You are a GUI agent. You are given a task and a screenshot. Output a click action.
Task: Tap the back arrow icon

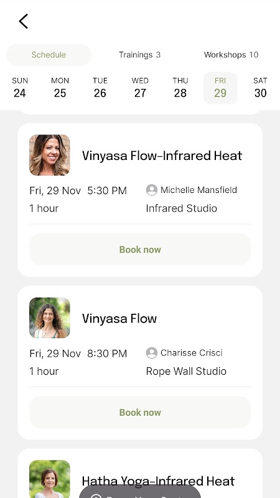pyautogui.click(x=23, y=21)
